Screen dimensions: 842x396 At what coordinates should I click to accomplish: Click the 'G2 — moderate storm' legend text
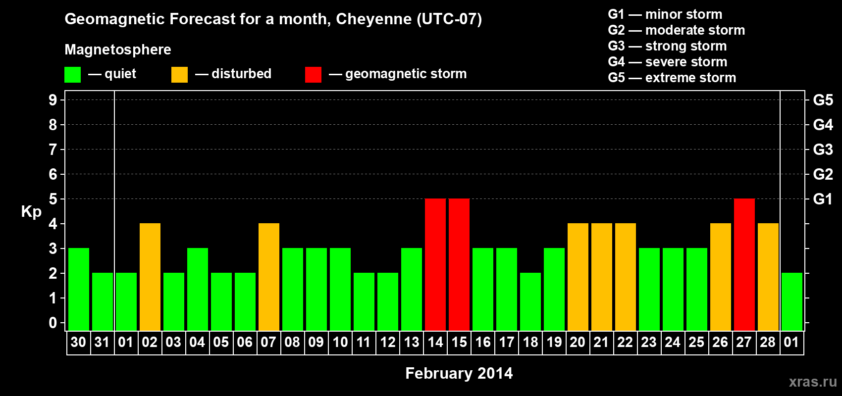(677, 30)
